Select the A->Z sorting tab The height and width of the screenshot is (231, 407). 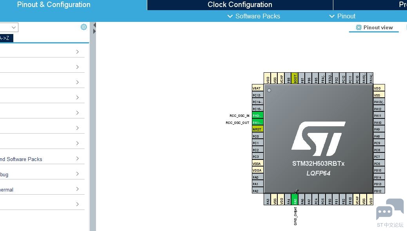(6, 38)
